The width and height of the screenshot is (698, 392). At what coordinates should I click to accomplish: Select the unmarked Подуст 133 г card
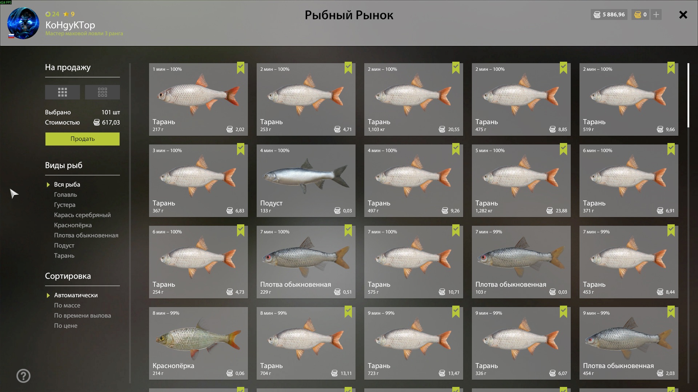tap(306, 181)
